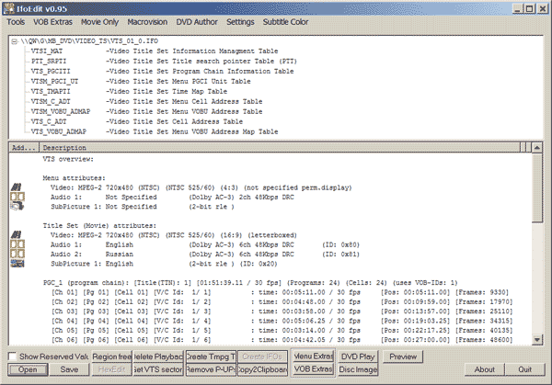Click the Region free button
This screenshot has height=385, width=552.
click(x=112, y=357)
